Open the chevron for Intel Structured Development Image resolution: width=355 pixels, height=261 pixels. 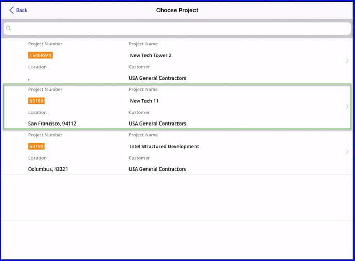click(347, 152)
